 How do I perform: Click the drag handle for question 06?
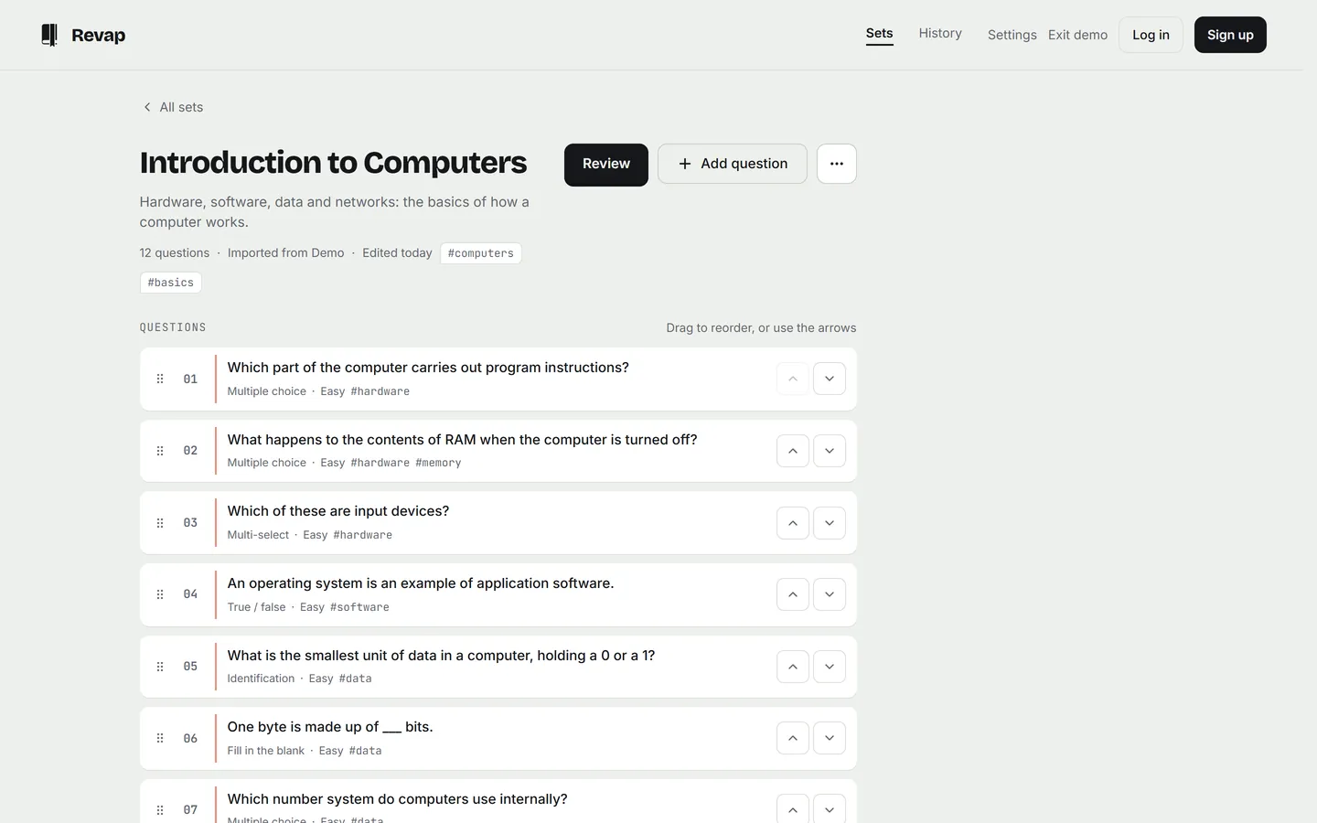click(x=160, y=738)
